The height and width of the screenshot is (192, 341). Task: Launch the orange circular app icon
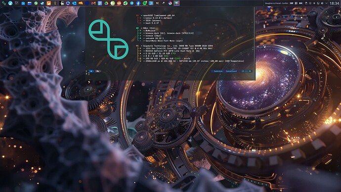[48, 3]
